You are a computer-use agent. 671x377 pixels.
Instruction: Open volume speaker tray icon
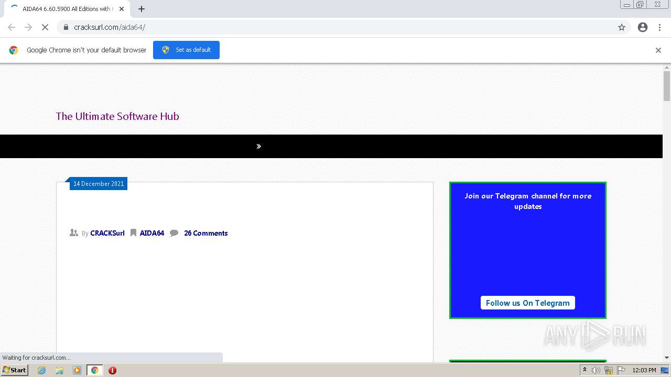pos(596,370)
